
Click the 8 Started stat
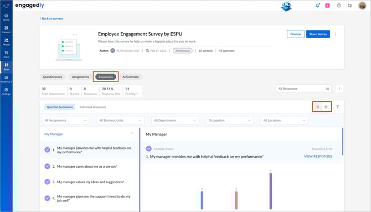click(74, 91)
